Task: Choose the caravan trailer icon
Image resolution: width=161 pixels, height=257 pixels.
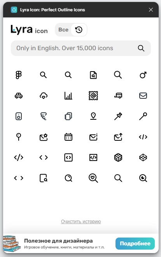Action: coord(118,96)
